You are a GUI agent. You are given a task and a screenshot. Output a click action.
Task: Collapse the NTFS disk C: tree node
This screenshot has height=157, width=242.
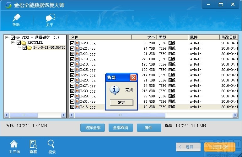point(7,37)
